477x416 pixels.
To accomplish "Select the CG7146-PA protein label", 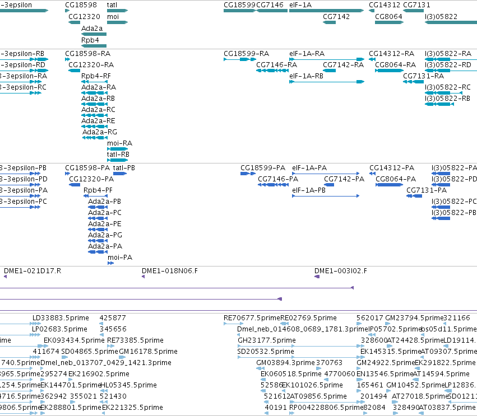I will tap(278, 179).
